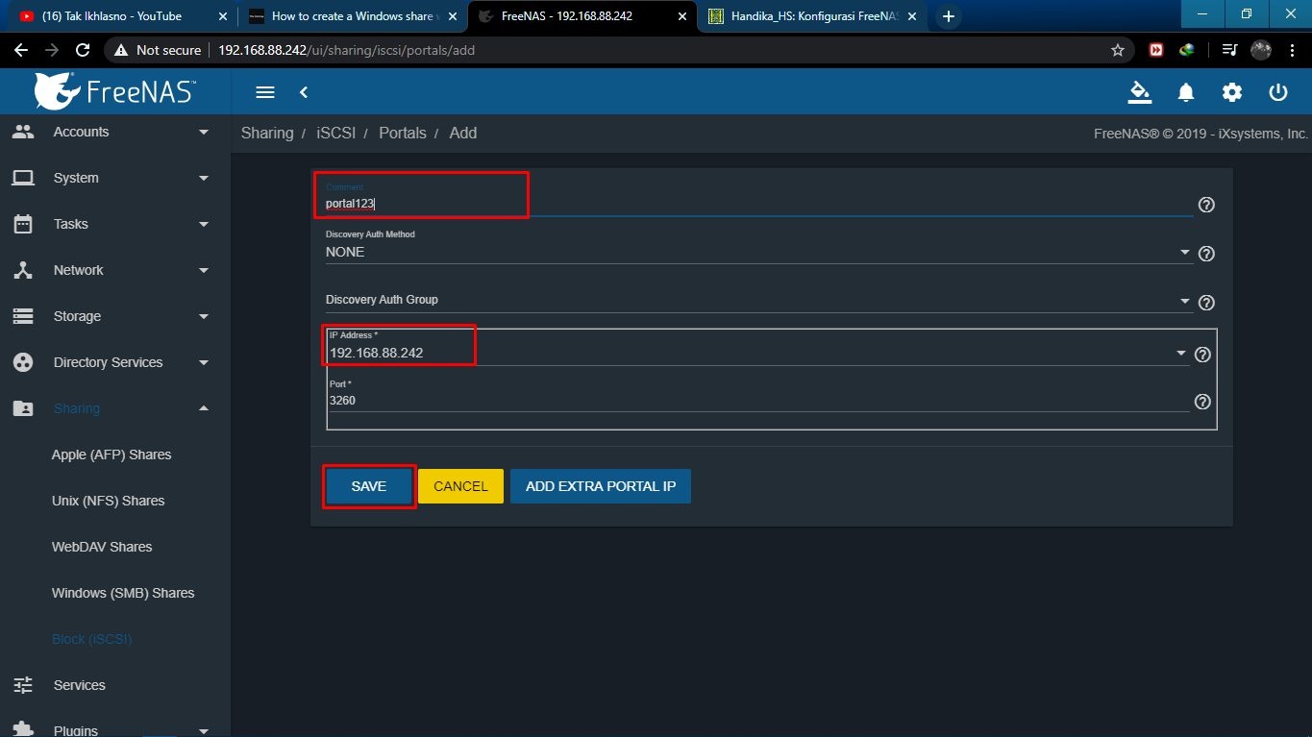1312x737 pixels.
Task: Click the power icon in FreeNAS header
Action: point(1278,92)
